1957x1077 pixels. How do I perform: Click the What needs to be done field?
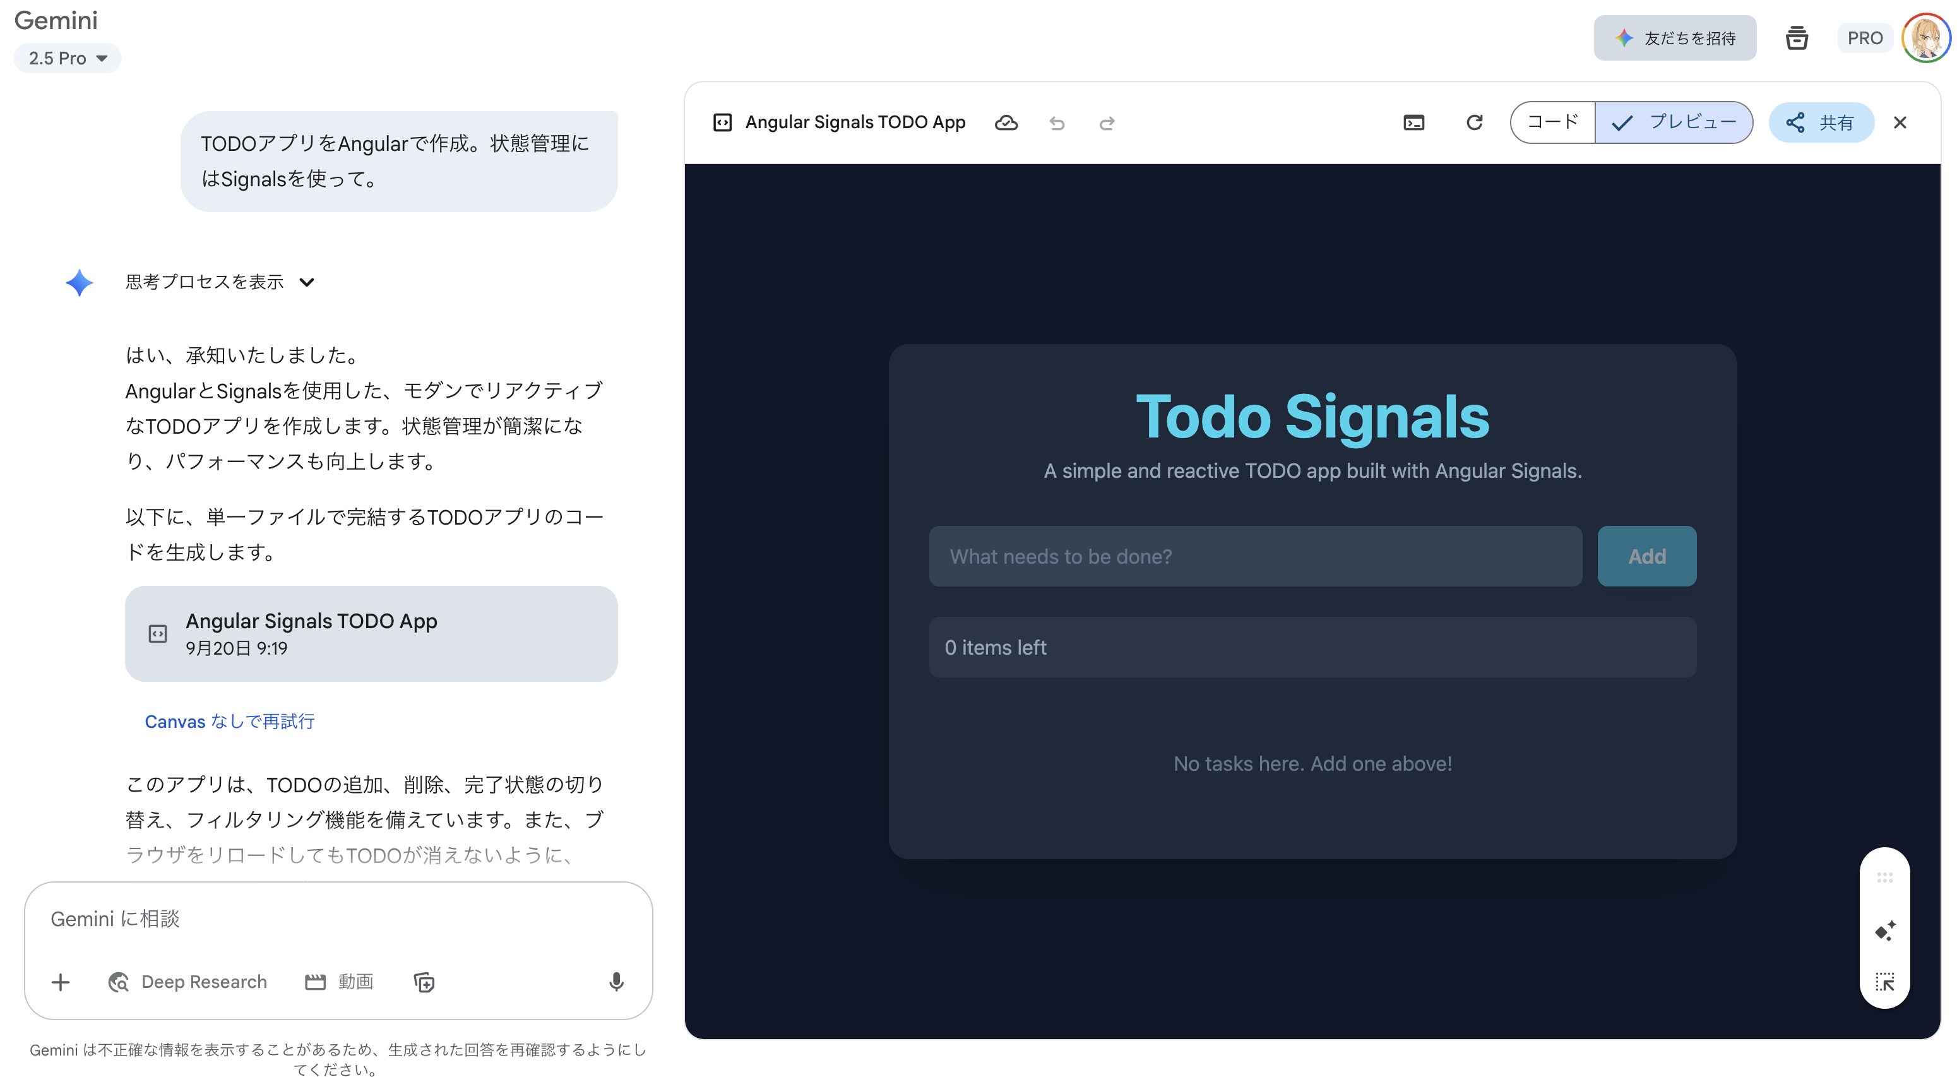point(1255,556)
